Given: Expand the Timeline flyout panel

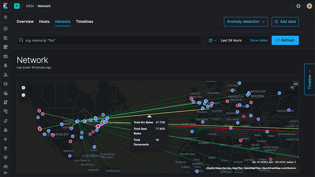Looking at the screenshot, I should pyautogui.click(x=310, y=80).
